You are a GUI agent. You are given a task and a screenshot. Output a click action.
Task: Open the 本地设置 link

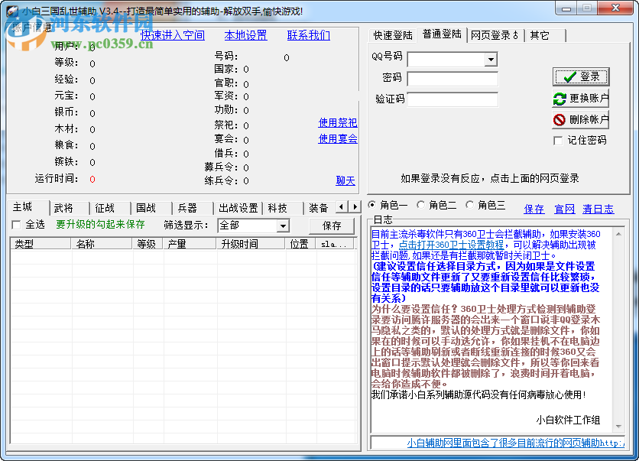245,35
